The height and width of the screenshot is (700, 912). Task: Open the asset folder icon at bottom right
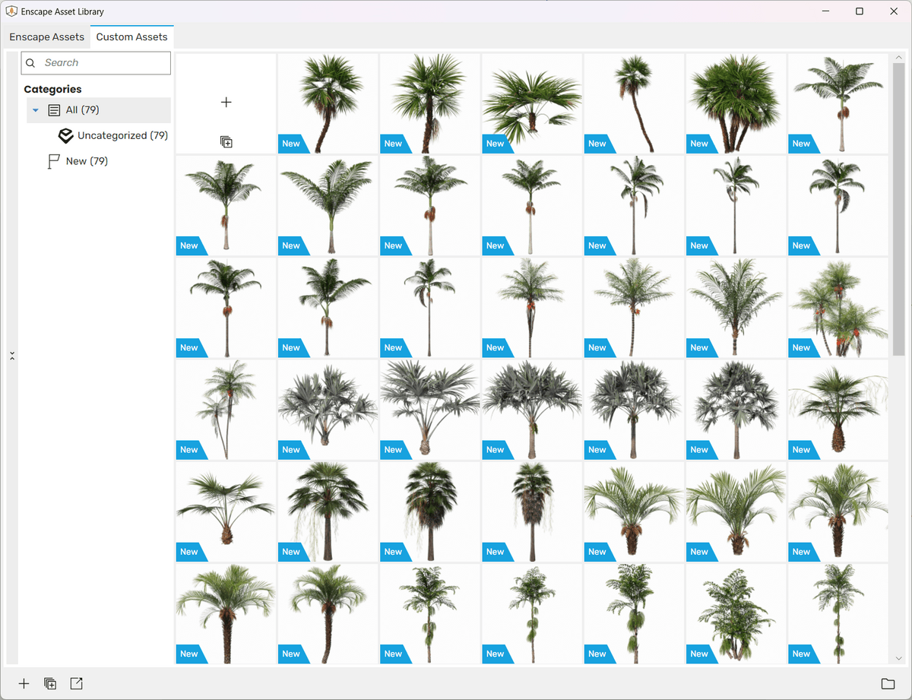(887, 683)
